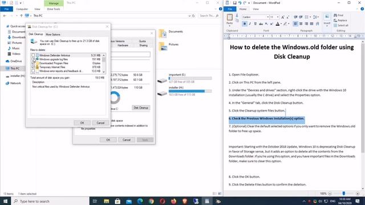This screenshot has height=205, width=365.
Task: Open the Calibri font family dropdown
Action: click(267, 17)
